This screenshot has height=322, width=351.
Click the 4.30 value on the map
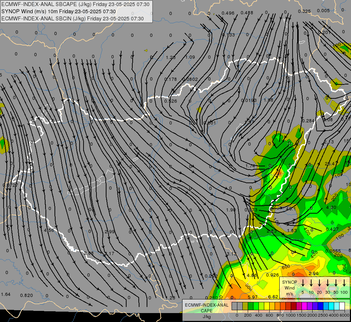(x=331, y=208)
